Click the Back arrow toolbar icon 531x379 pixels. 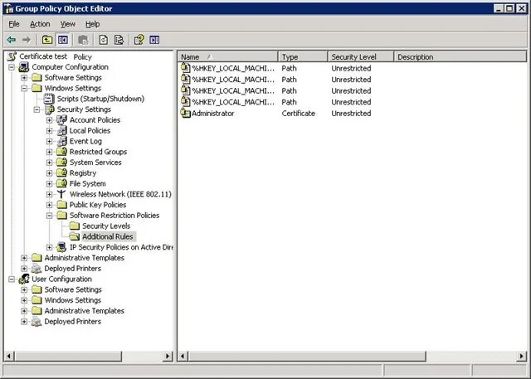12,40
